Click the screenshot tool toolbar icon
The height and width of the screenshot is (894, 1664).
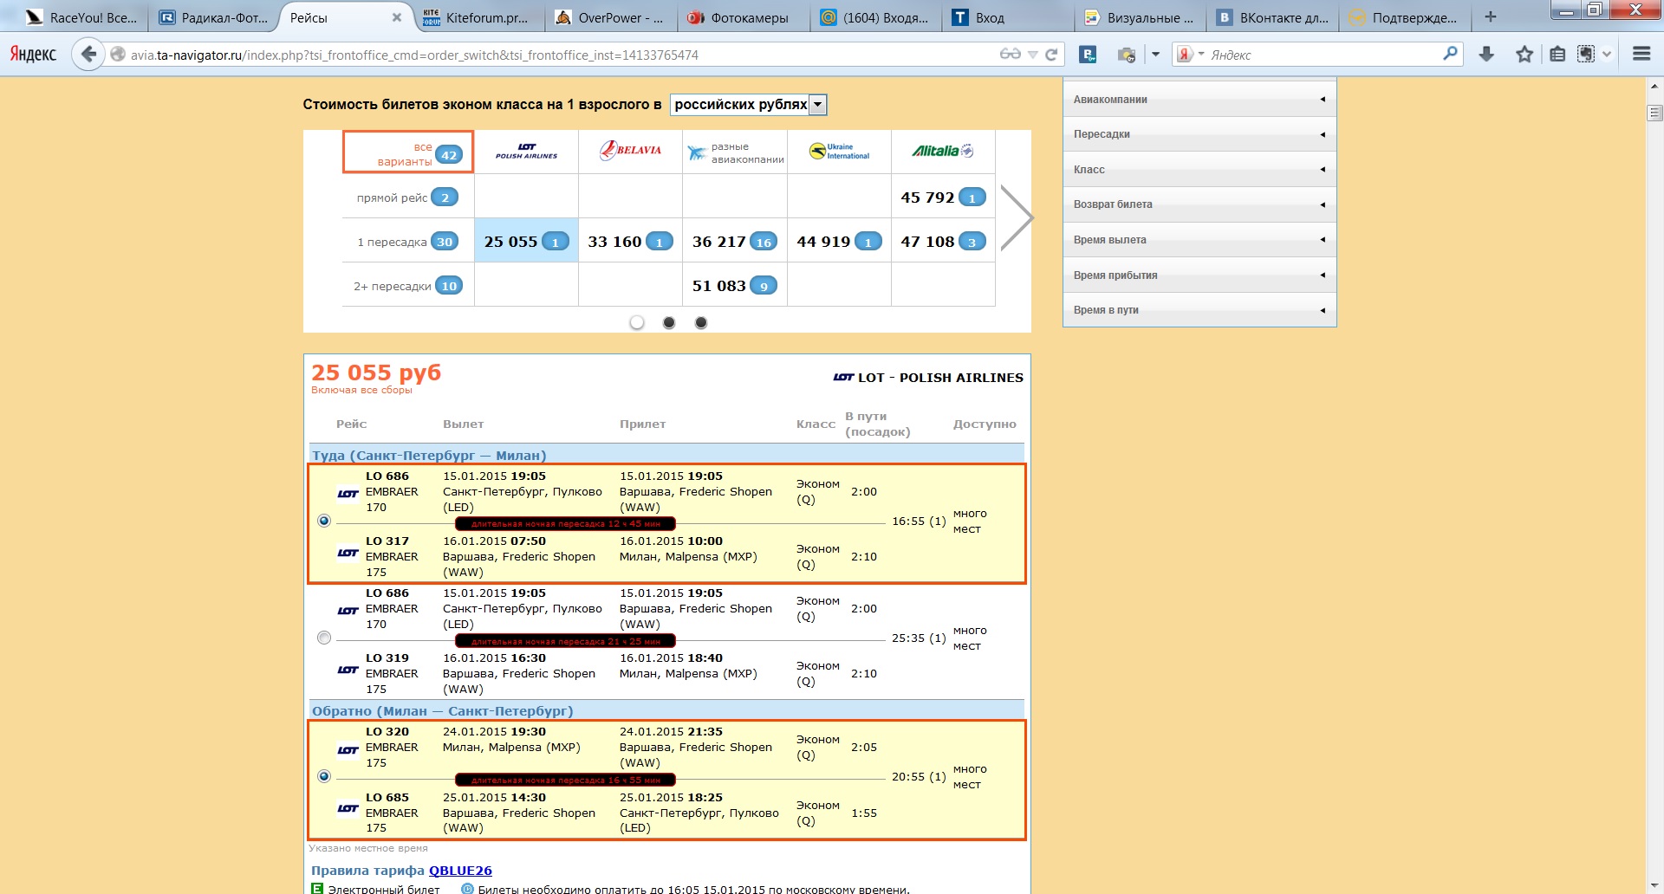tap(1586, 54)
